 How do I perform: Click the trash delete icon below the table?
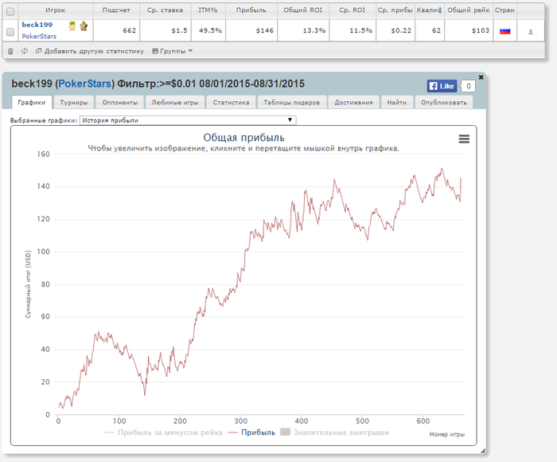point(10,51)
